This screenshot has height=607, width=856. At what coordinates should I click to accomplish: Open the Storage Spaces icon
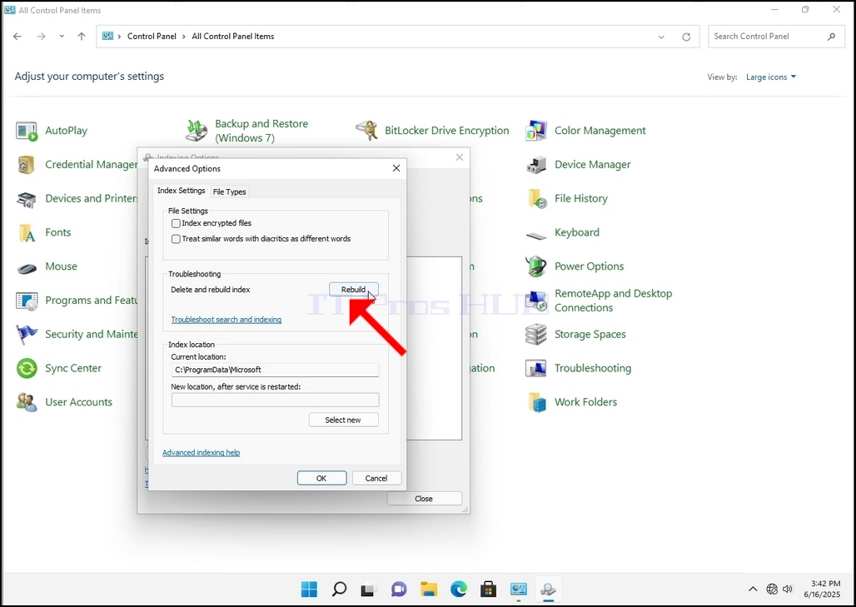tap(536, 335)
